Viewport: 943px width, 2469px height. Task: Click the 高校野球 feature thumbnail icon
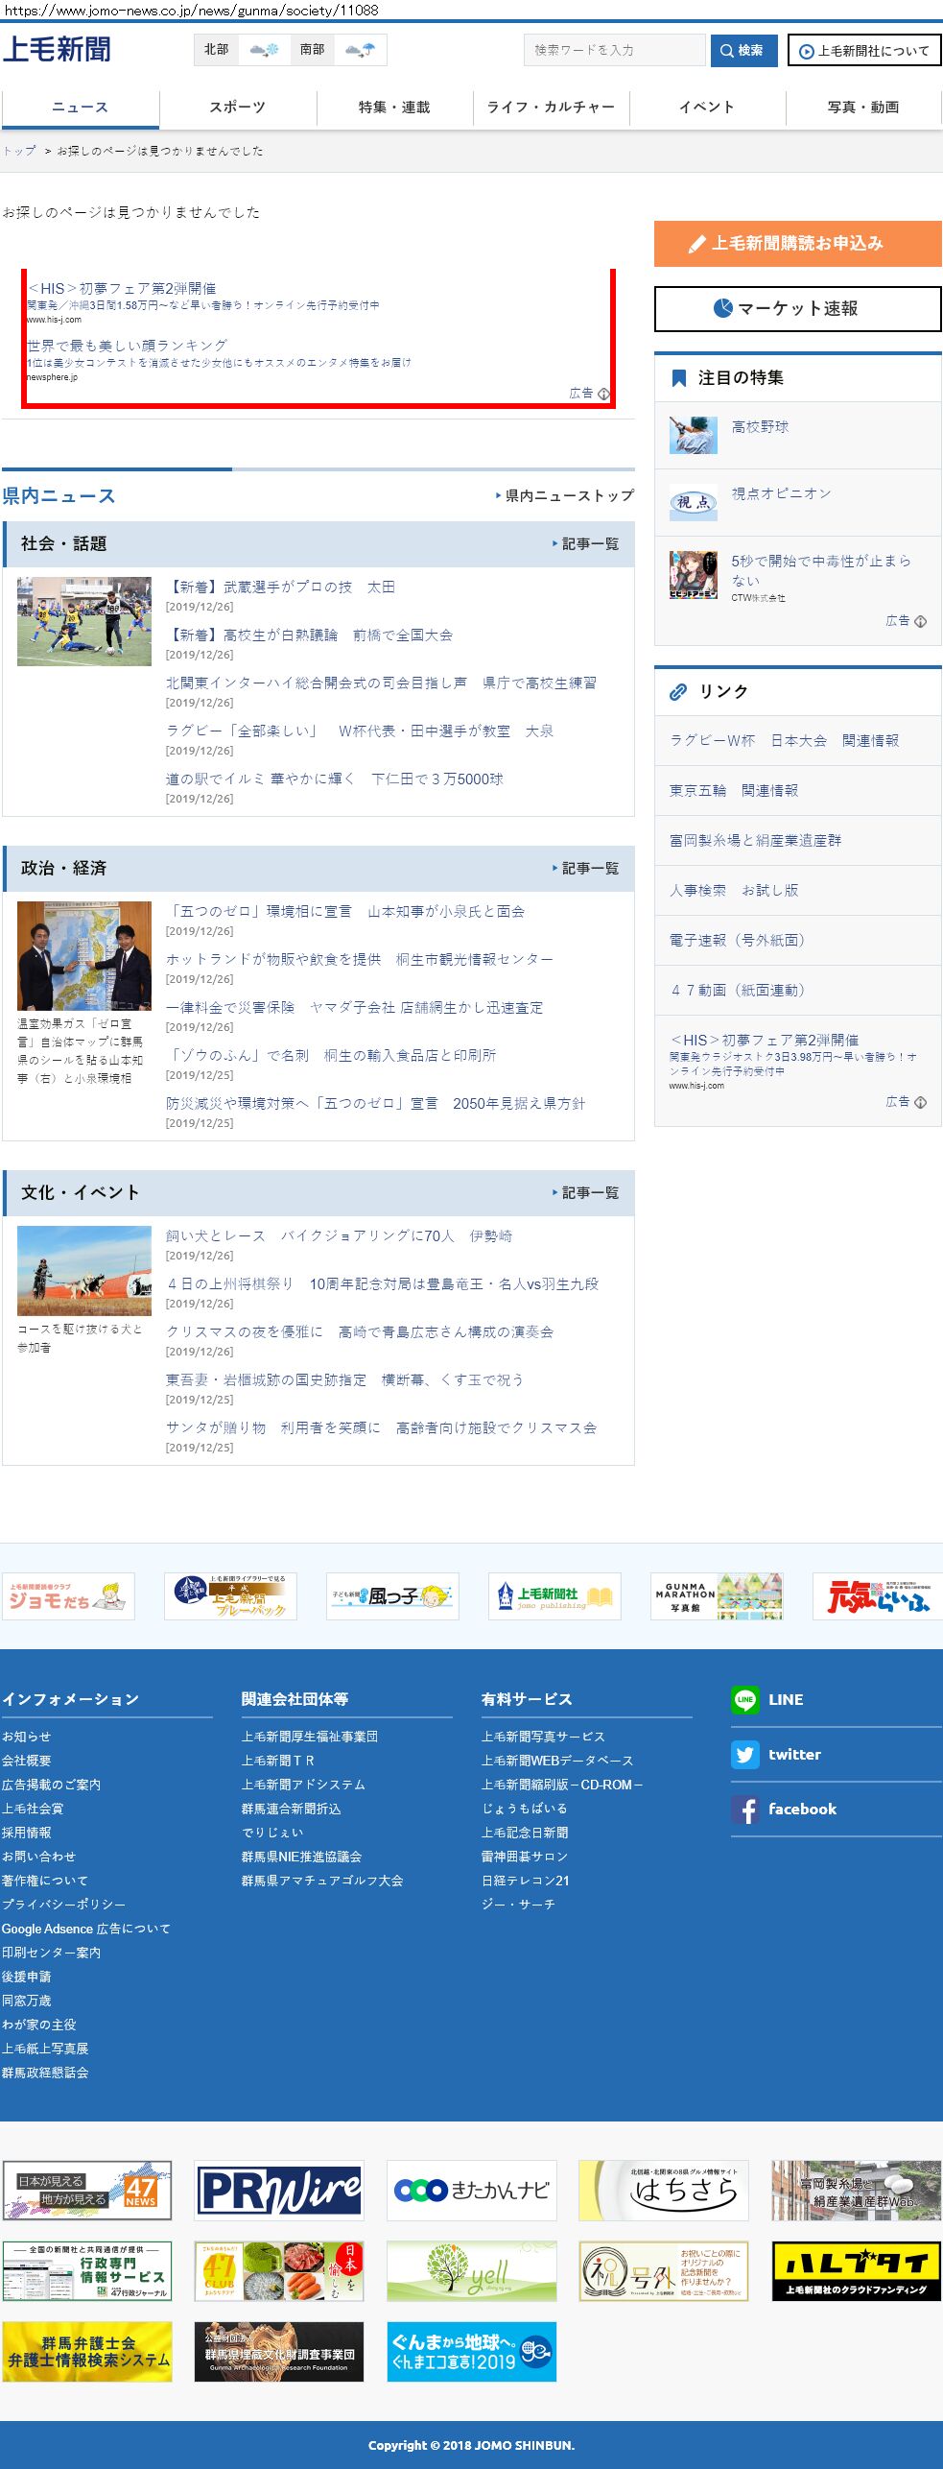click(693, 435)
